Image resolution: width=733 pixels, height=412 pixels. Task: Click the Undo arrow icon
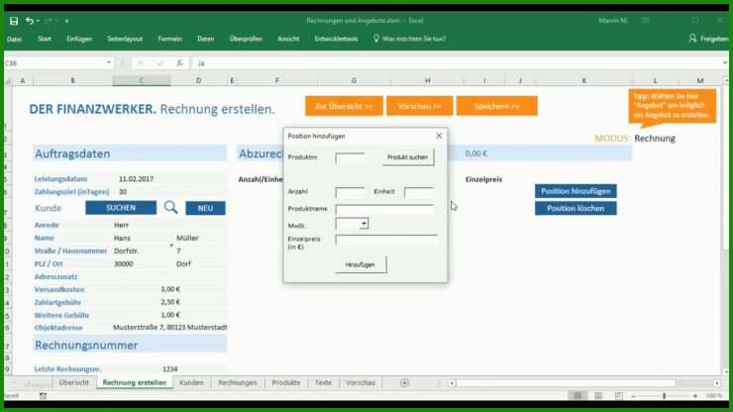pyautogui.click(x=29, y=21)
